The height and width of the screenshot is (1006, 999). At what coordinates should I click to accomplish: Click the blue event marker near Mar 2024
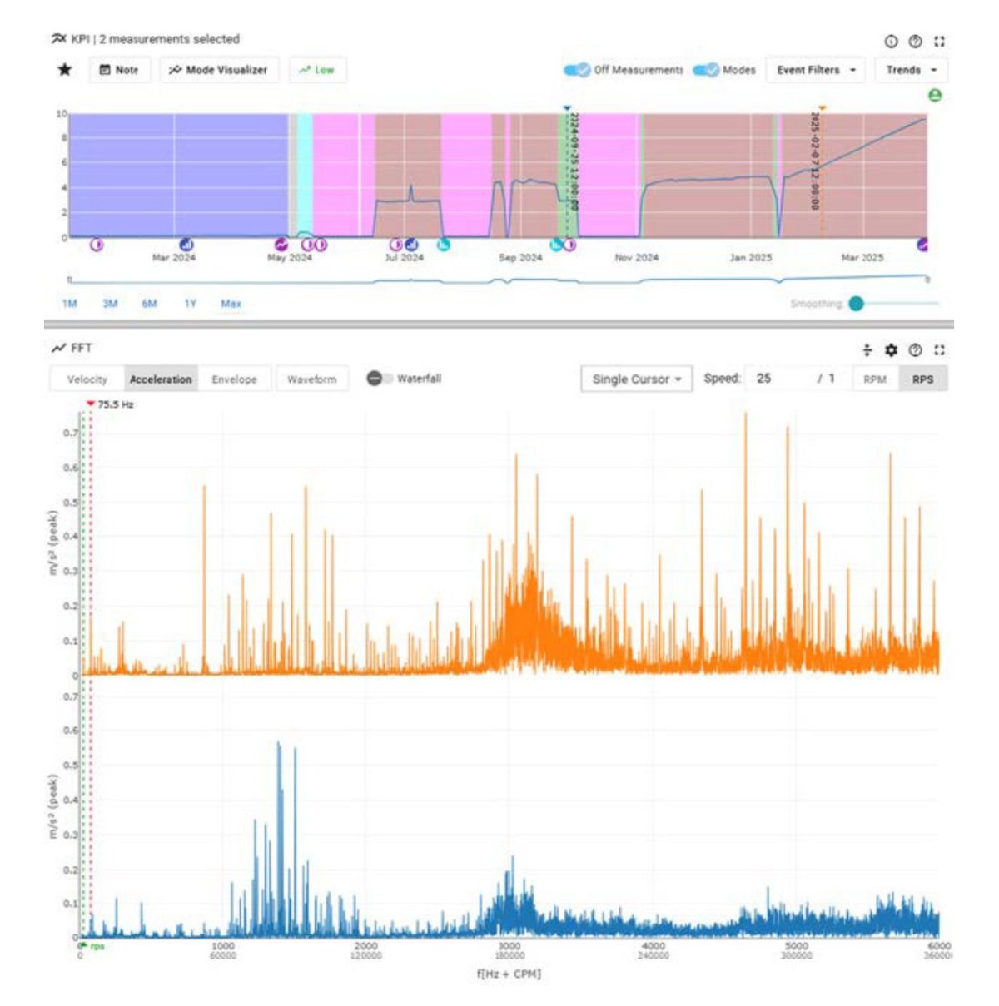(186, 245)
